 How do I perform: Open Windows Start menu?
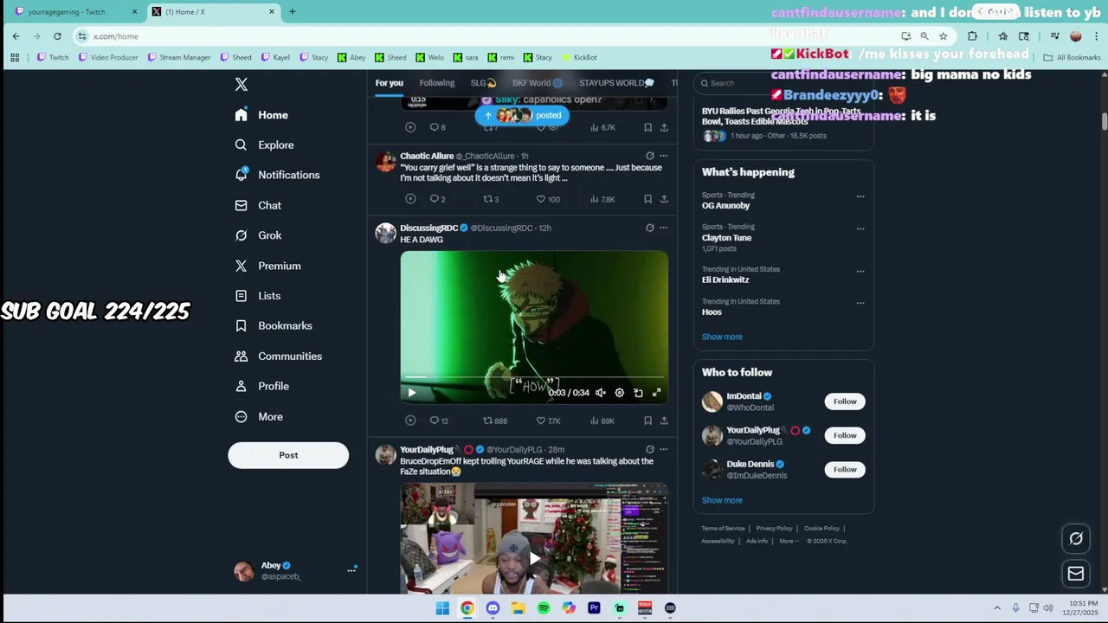pos(442,608)
